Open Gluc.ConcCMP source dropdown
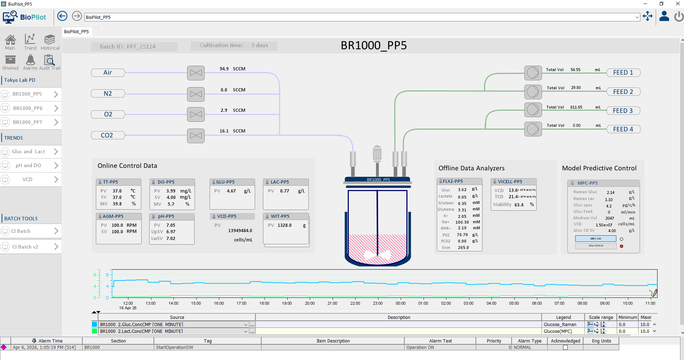684x360 pixels. click(246, 325)
